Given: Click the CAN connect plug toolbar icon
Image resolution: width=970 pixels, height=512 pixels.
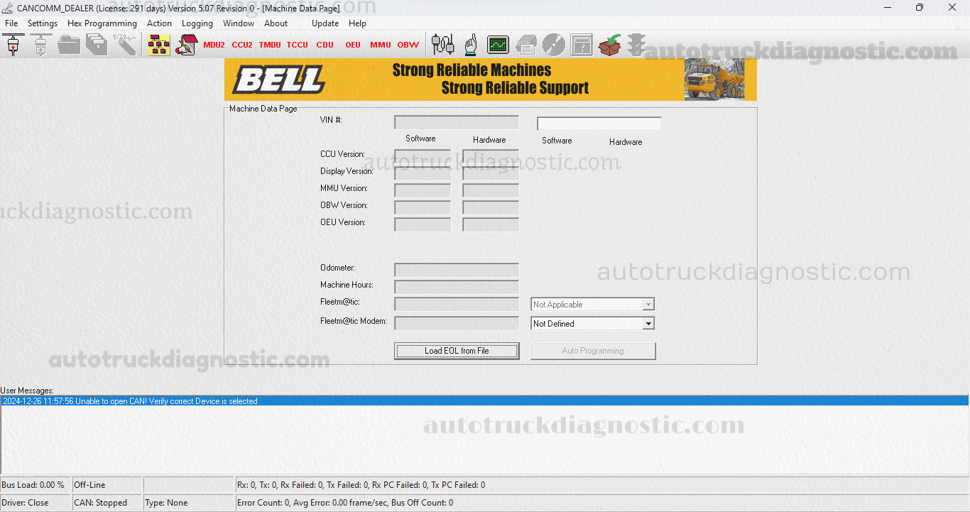Looking at the screenshot, I should (13, 45).
